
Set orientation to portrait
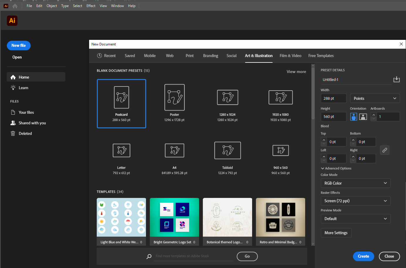click(x=354, y=117)
